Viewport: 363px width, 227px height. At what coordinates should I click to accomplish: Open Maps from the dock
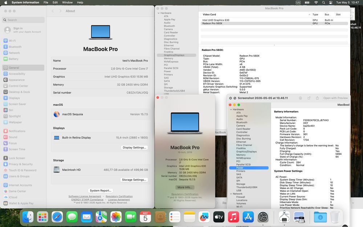click(101, 217)
